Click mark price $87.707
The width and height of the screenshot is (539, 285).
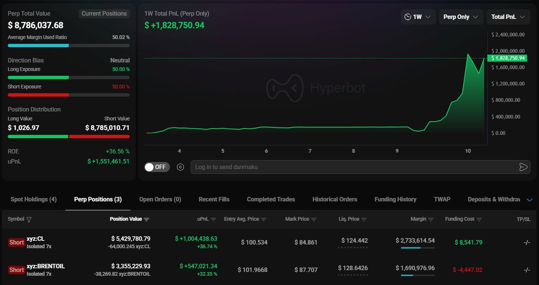pos(306,270)
